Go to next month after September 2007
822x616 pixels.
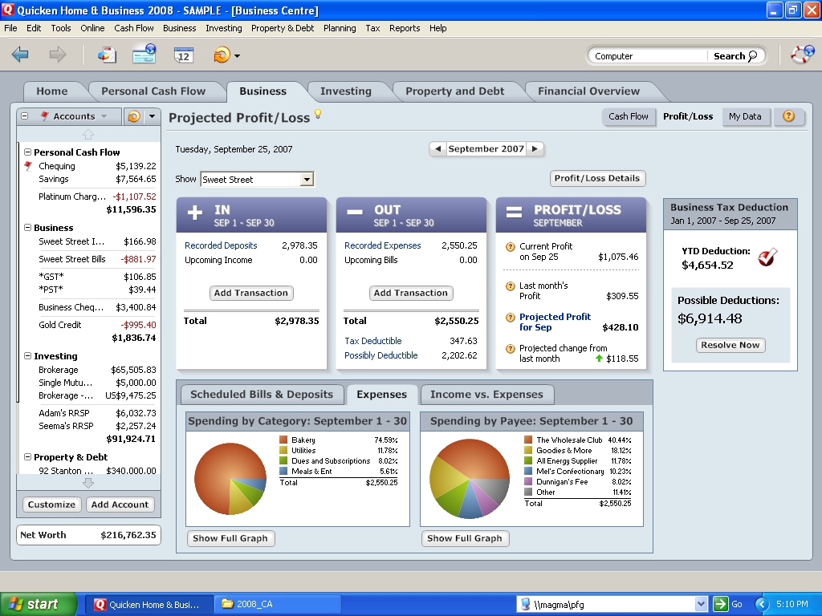coord(535,148)
